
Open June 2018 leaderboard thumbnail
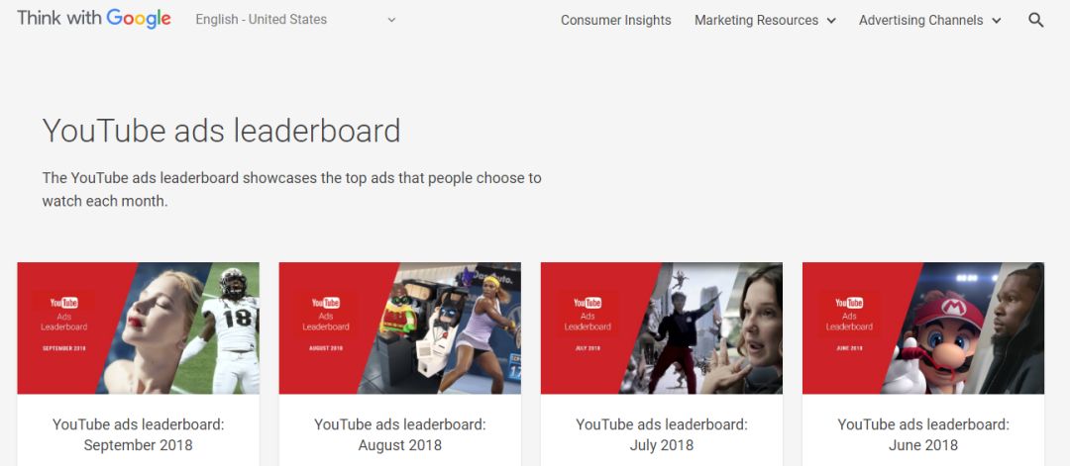click(x=923, y=328)
